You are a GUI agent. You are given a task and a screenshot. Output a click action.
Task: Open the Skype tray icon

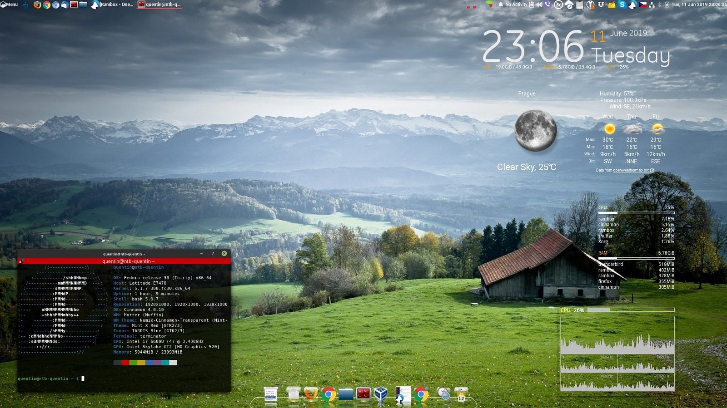coord(622,5)
